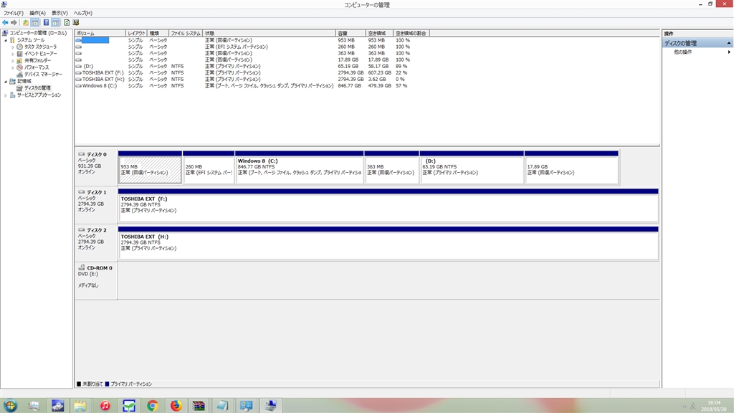Select デバイス マネージャー in the tree
734x413 pixels.
(43, 75)
